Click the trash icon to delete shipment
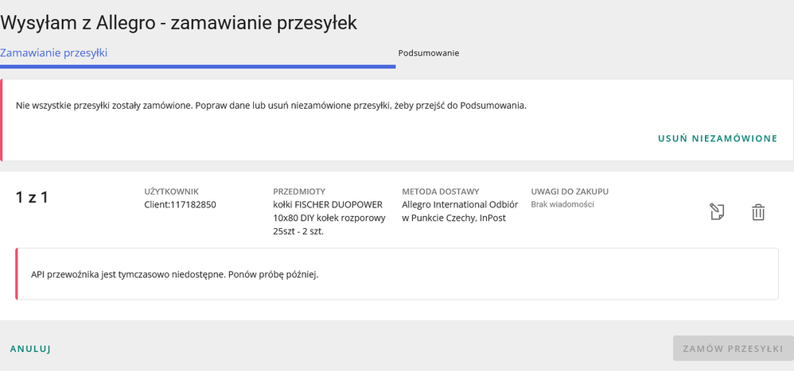794x371 pixels. click(758, 212)
